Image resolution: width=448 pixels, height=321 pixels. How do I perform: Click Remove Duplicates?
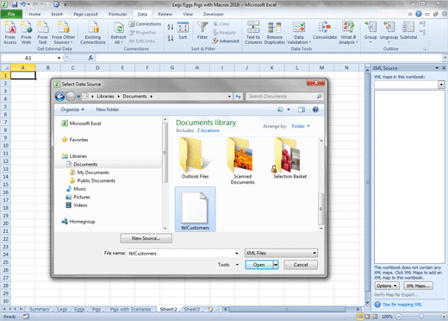[275, 33]
